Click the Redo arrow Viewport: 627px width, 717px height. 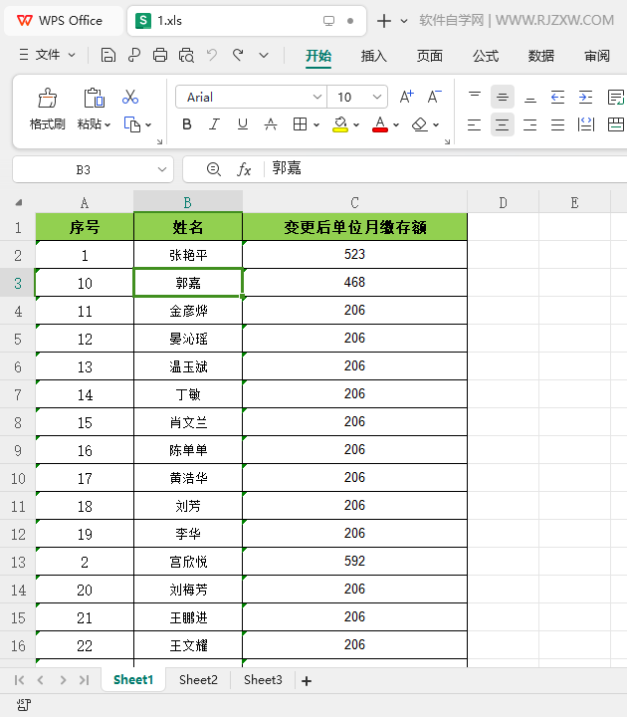click(x=238, y=56)
